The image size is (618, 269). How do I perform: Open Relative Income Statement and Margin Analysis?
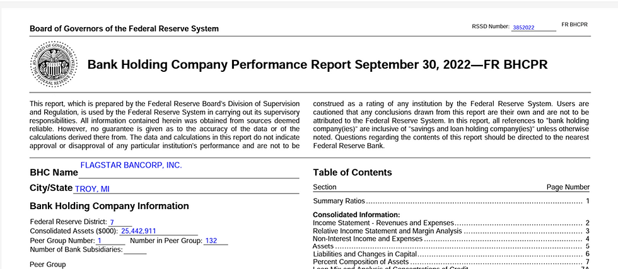point(452,231)
